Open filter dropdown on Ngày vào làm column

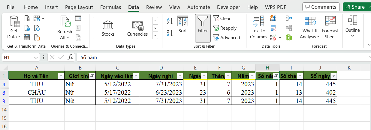[136, 76]
